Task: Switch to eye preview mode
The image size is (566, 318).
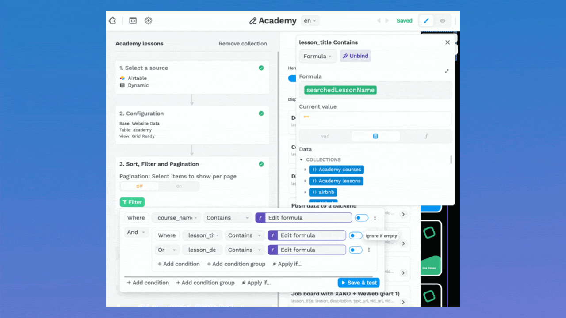Action: pyautogui.click(x=443, y=21)
